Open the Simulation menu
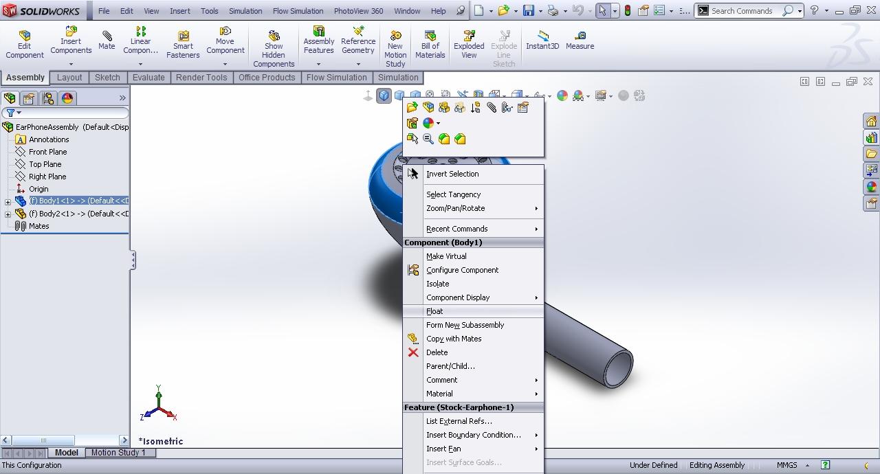The width and height of the screenshot is (880, 474). click(x=245, y=11)
